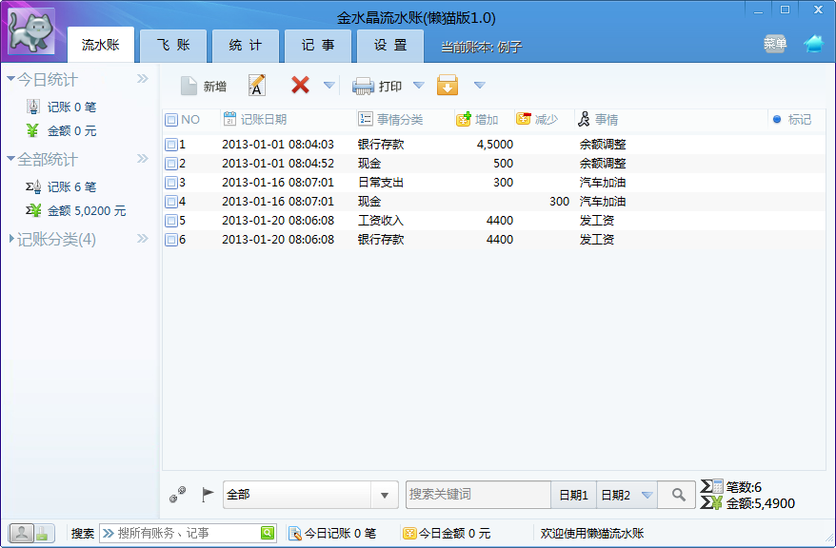Click the red X delete icon
The width and height of the screenshot is (836, 548).
click(x=300, y=85)
